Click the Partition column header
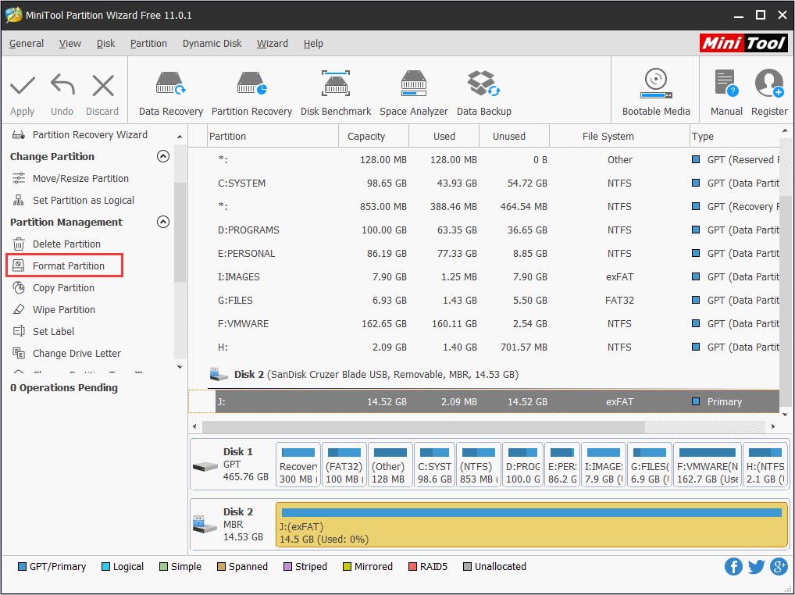The width and height of the screenshot is (795, 595). (x=273, y=137)
